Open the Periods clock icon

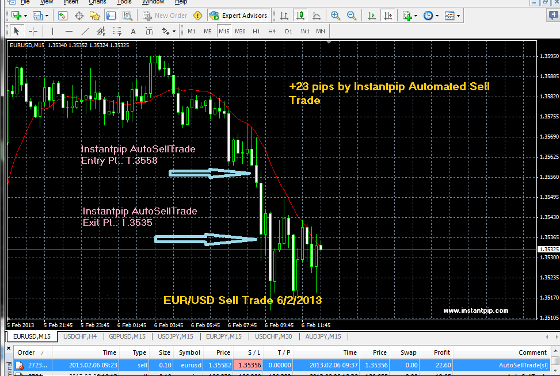click(428, 16)
